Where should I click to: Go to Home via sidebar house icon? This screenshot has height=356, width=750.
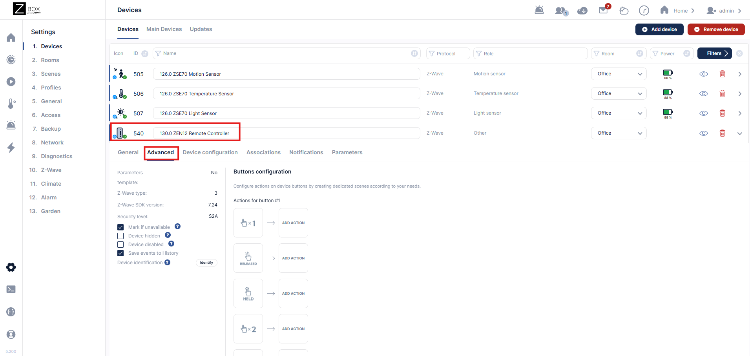click(x=11, y=38)
